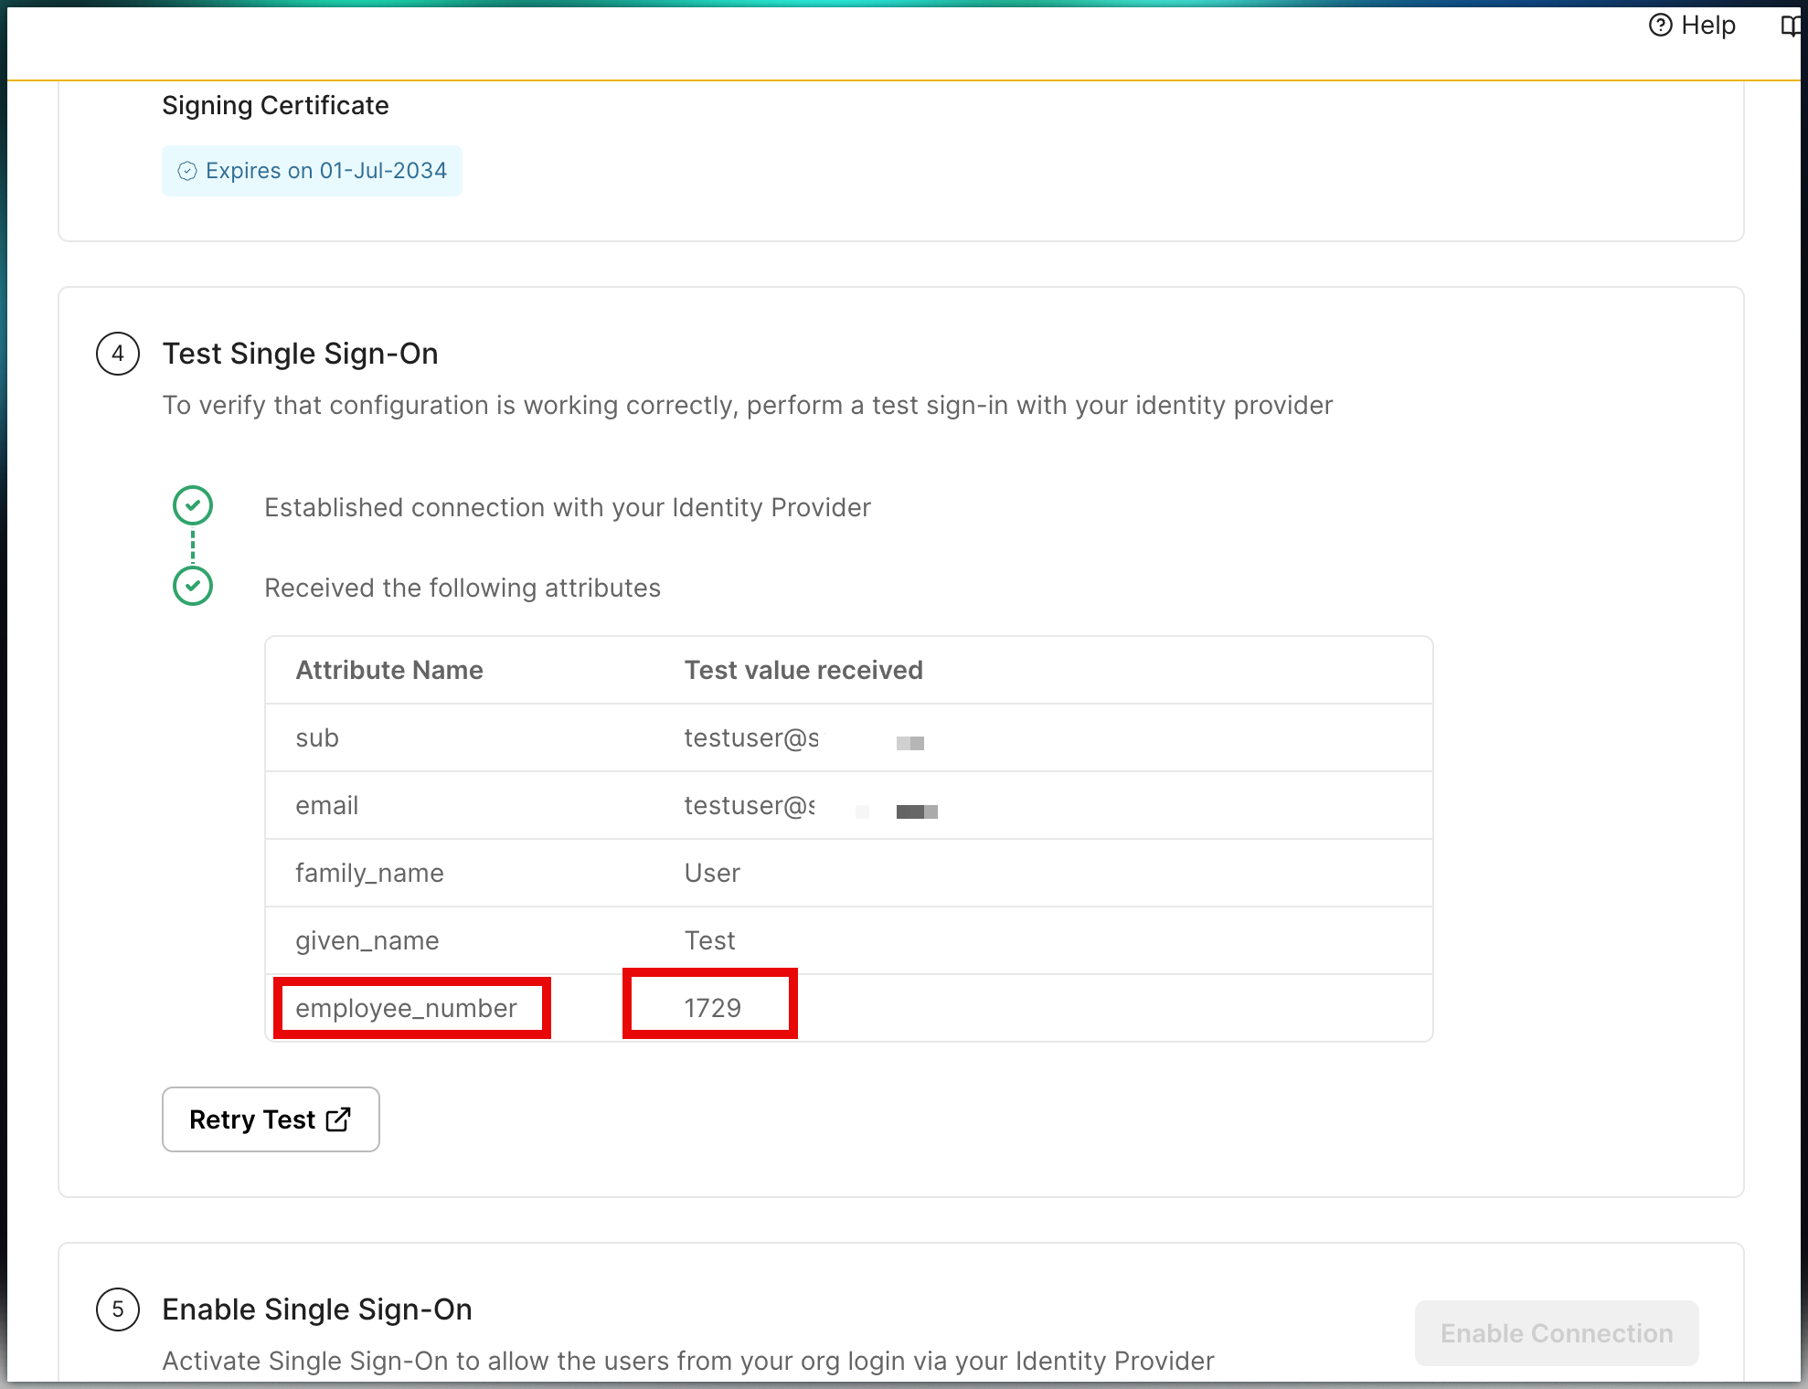Click the Help question mark icon
The height and width of the screenshot is (1389, 1808).
[1660, 26]
